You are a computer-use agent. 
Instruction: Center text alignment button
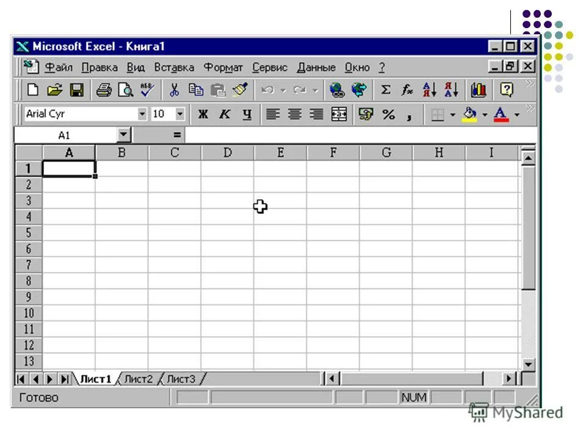(294, 114)
